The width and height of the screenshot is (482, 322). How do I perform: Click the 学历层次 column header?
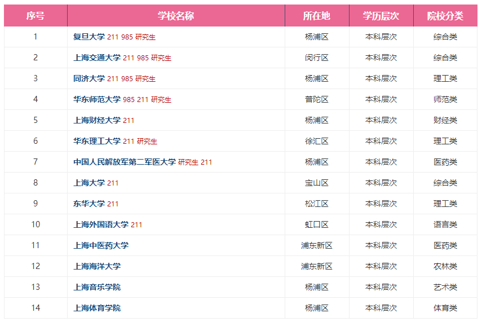pos(381,16)
